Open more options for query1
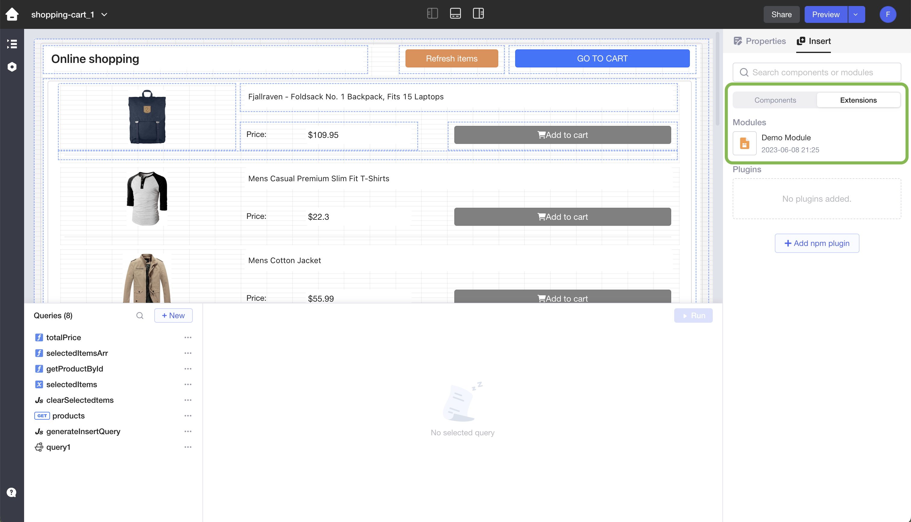Viewport: 911px width, 522px height. (x=188, y=447)
